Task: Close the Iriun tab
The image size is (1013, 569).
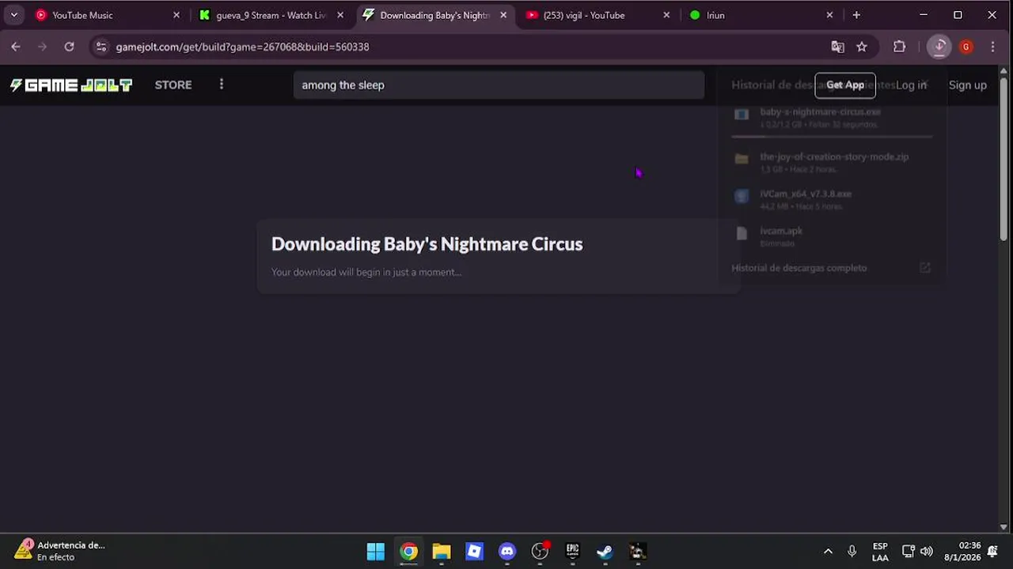Action: [829, 15]
